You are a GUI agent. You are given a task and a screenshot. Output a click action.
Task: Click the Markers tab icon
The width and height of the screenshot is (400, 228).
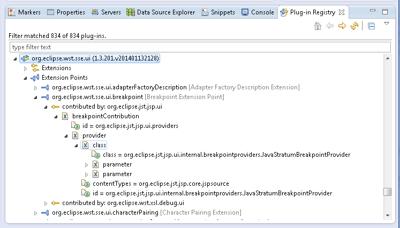11,12
